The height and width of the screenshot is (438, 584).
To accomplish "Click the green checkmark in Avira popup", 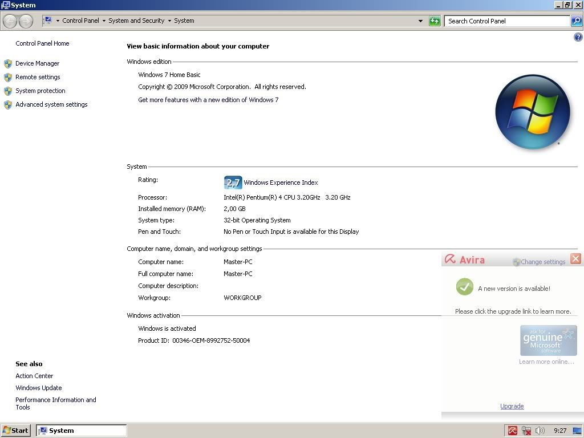I will pos(464,287).
